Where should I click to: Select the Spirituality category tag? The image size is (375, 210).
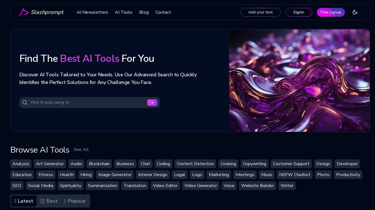tap(71, 186)
